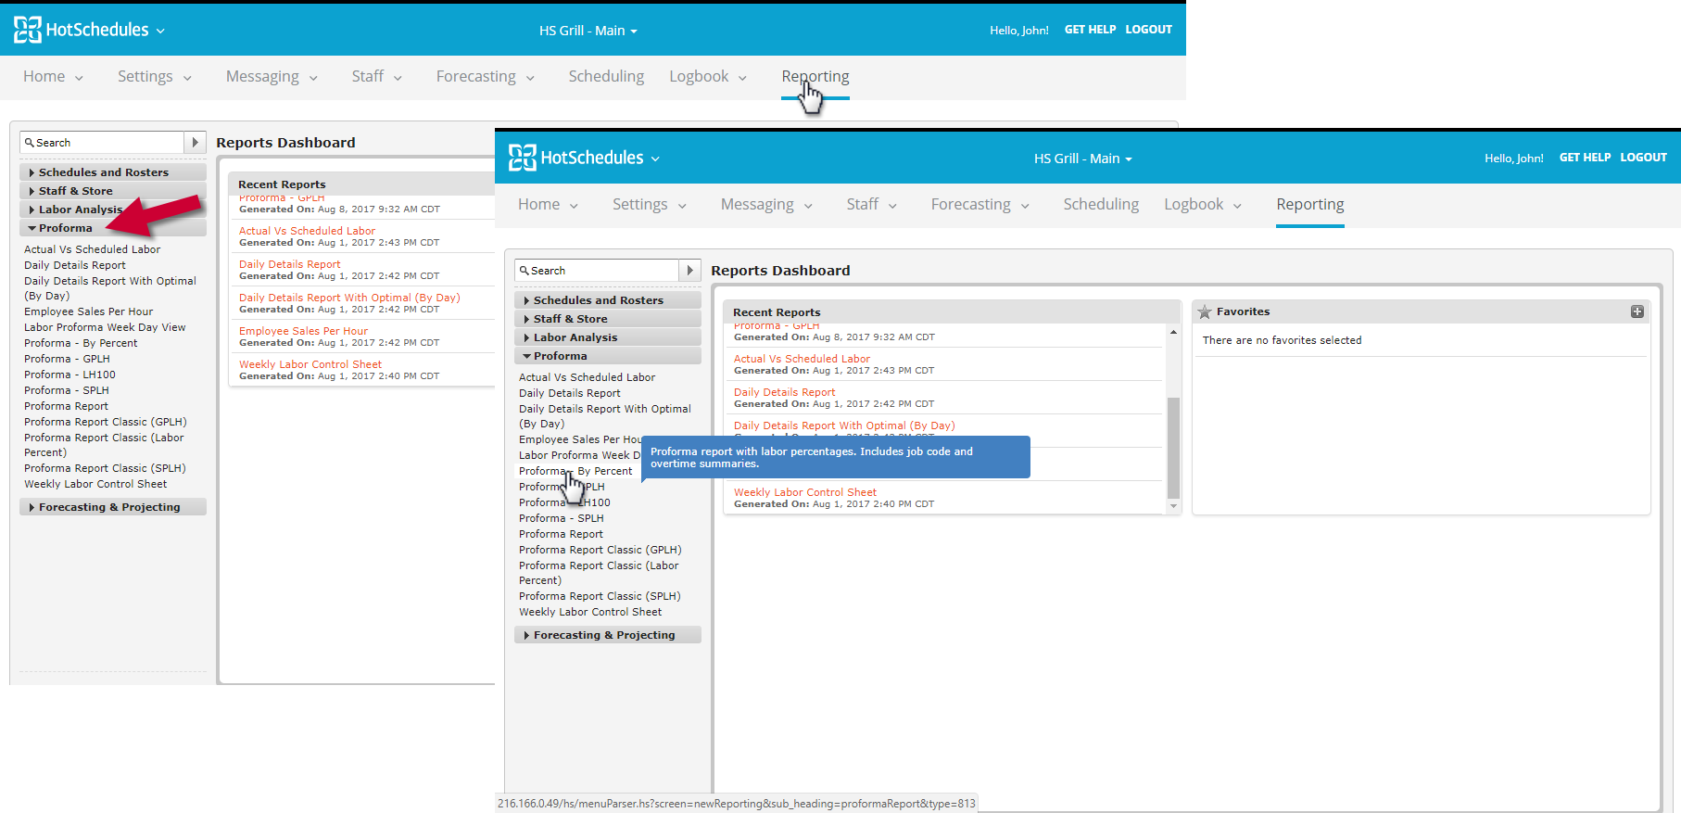Expand Staff & Store in the back window
The image size is (1681, 813).
point(113,191)
